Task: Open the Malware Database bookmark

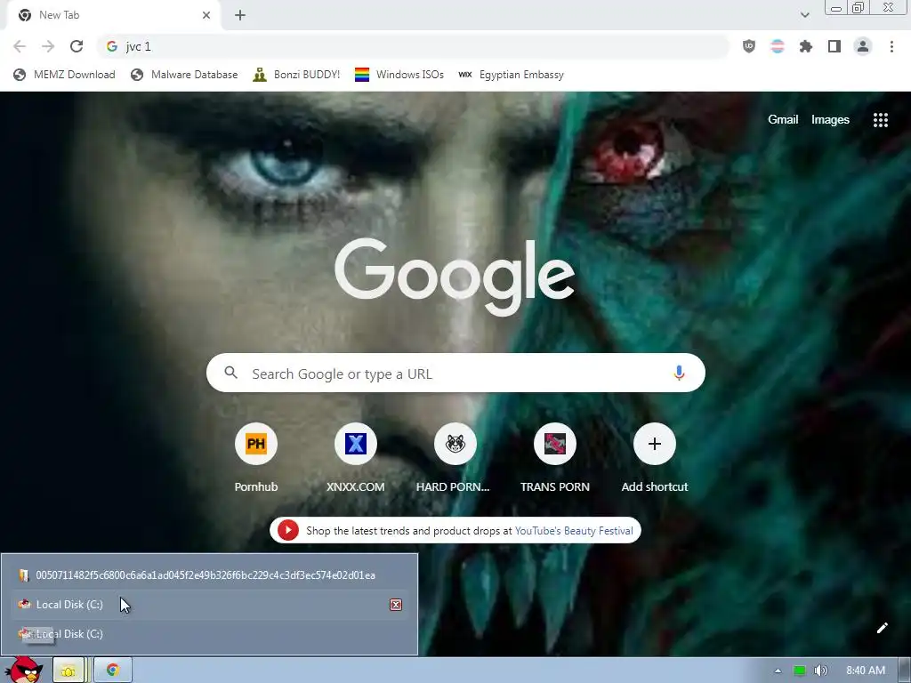Action: 184,75
